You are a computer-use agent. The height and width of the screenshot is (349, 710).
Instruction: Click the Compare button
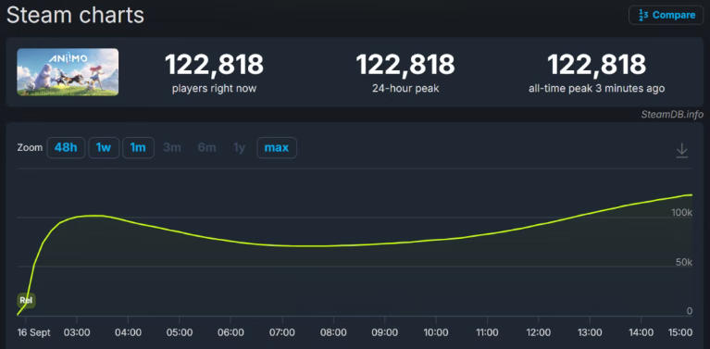point(666,15)
